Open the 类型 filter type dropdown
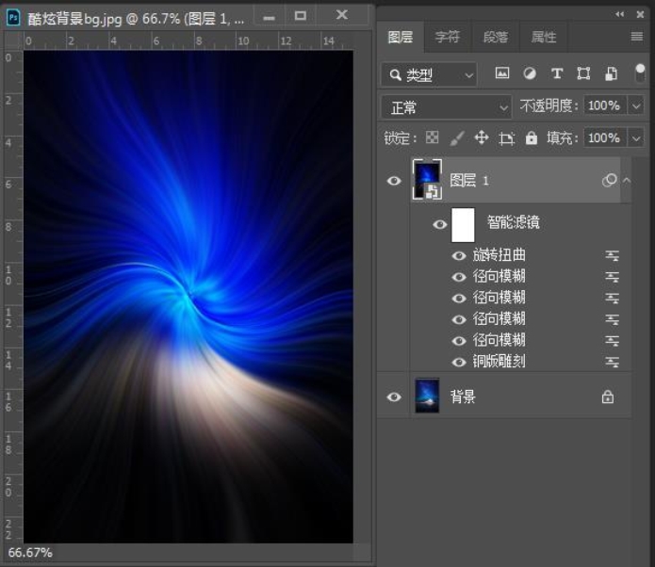655x567 pixels. coord(430,74)
